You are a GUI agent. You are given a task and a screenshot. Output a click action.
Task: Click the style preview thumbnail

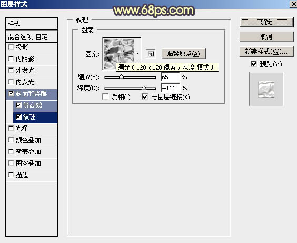pos(266,89)
